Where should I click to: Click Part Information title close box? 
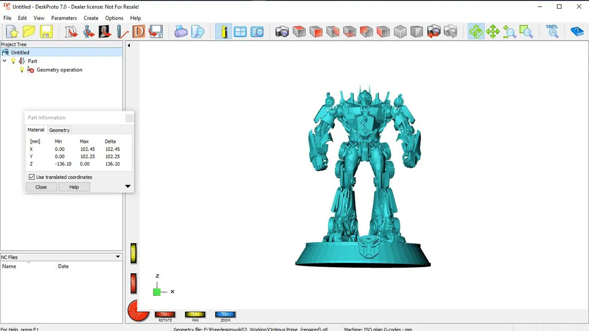click(129, 118)
